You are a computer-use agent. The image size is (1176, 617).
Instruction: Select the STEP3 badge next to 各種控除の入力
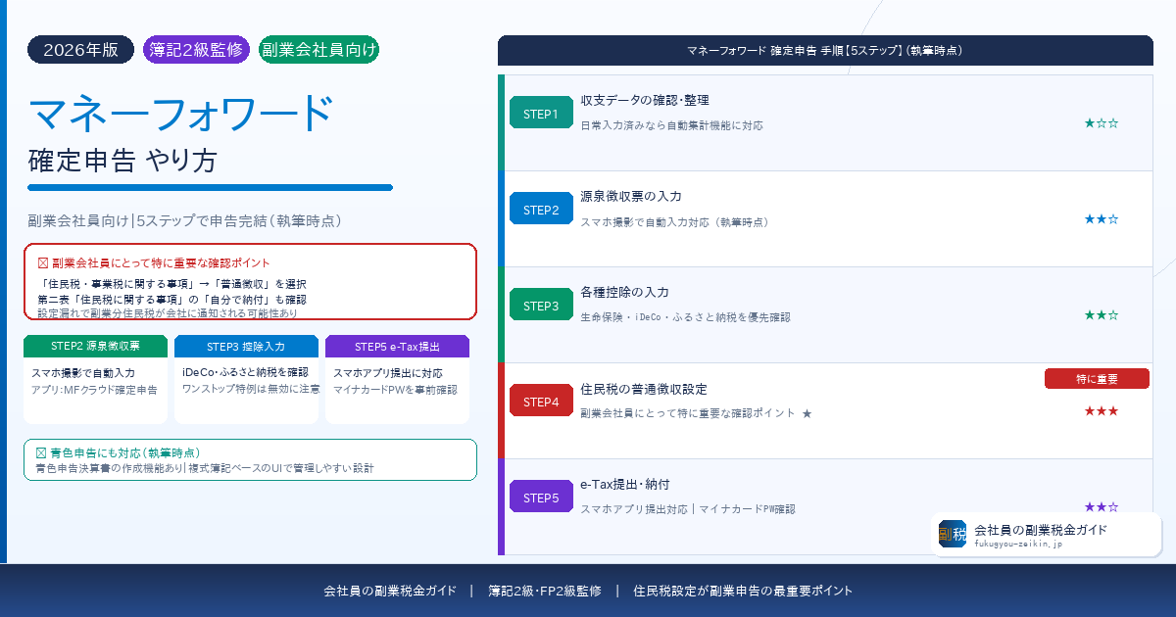540,304
